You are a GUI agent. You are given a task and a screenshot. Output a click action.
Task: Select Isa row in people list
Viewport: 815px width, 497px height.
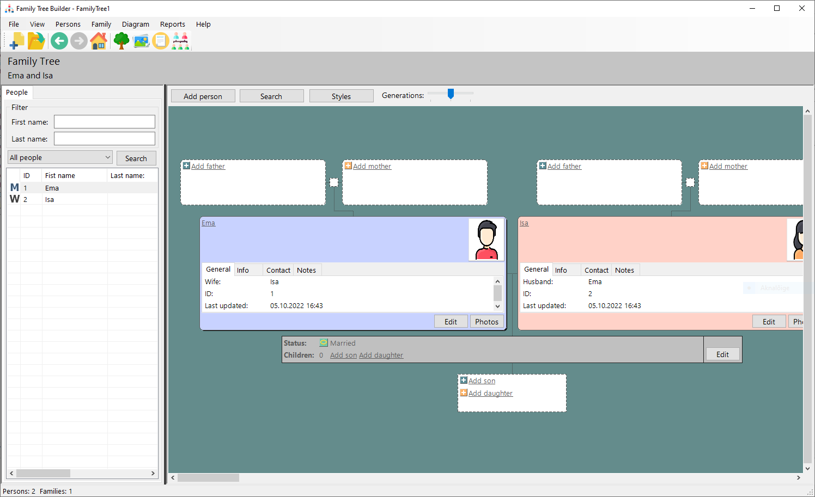(x=50, y=200)
